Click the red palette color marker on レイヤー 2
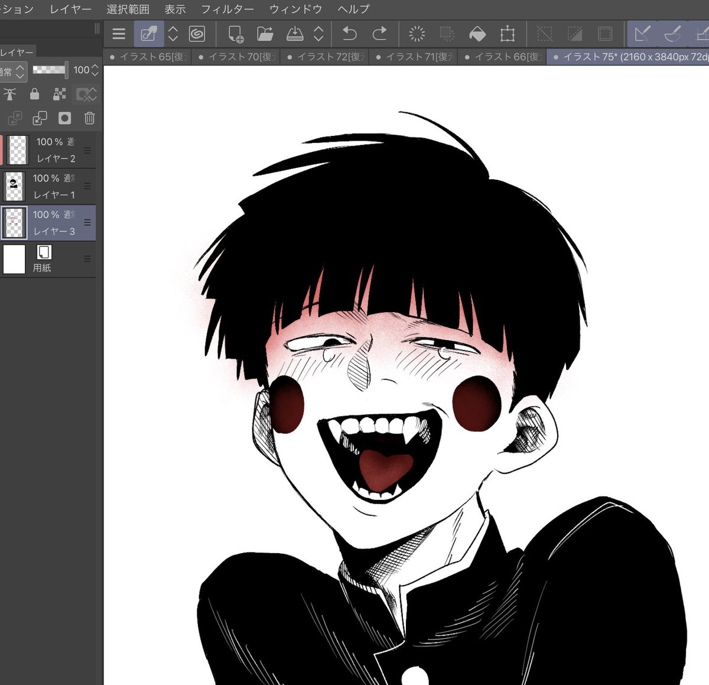This screenshot has height=685, width=709. click(x=1, y=150)
